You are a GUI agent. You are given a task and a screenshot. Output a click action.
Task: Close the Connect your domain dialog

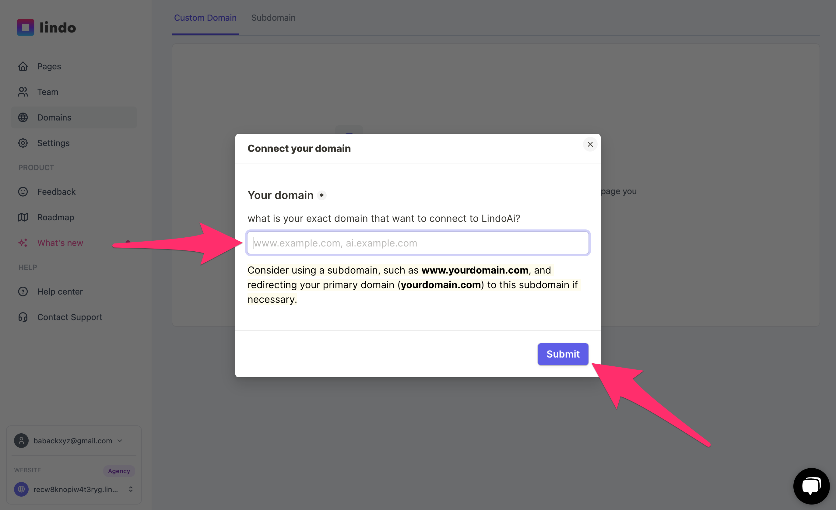(x=590, y=145)
